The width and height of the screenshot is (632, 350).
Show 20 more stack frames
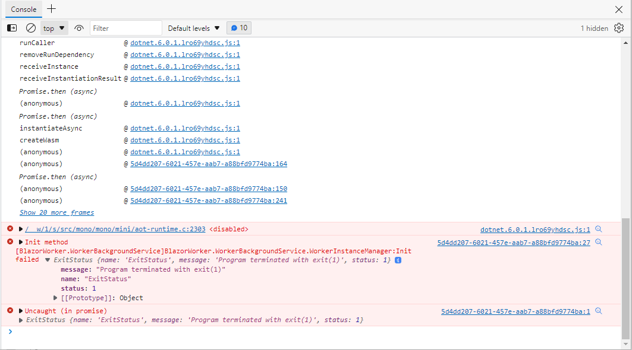56,212
